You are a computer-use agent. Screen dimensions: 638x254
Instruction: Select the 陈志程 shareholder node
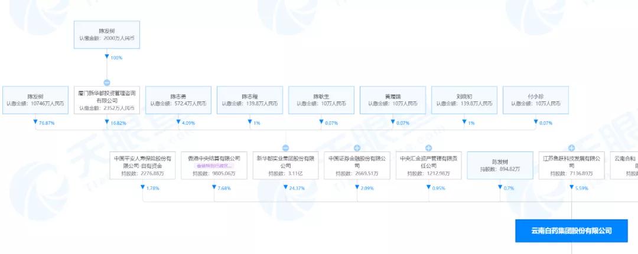tap(250, 100)
